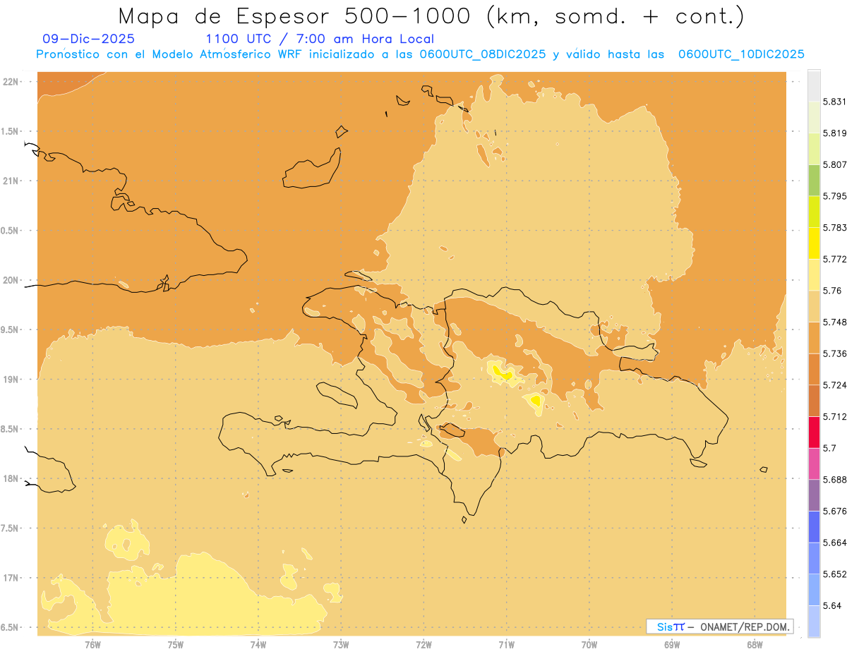Click the "70W" longitude label
The width and height of the screenshot is (847, 654).
click(589, 644)
